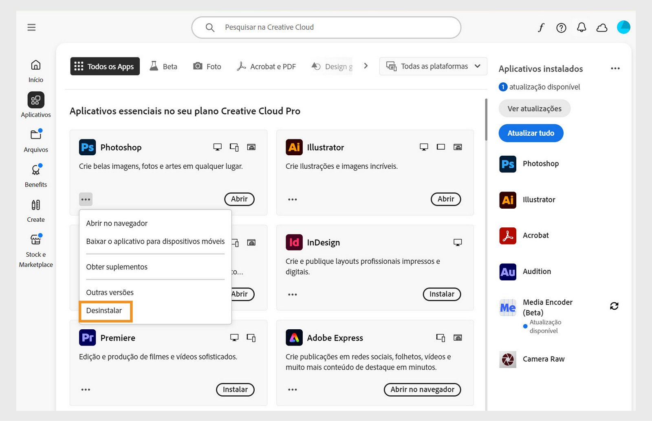This screenshot has width=652, height=421.
Task: Click the update icon next to Media Encoder (Beta)
Action: pyautogui.click(x=615, y=306)
